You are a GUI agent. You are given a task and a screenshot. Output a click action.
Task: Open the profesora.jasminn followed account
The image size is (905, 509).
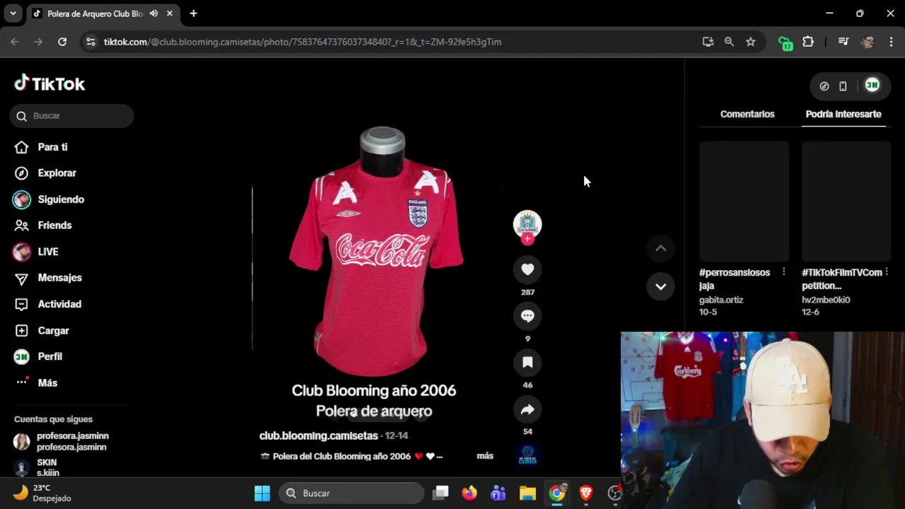click(x=62, y=441)
